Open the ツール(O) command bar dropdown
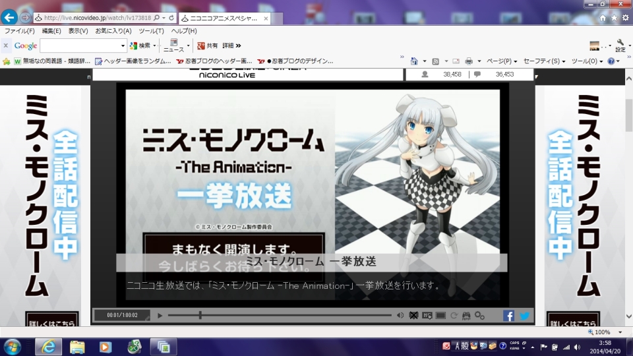The image size is (633, 356). click(x=587, y=61)
